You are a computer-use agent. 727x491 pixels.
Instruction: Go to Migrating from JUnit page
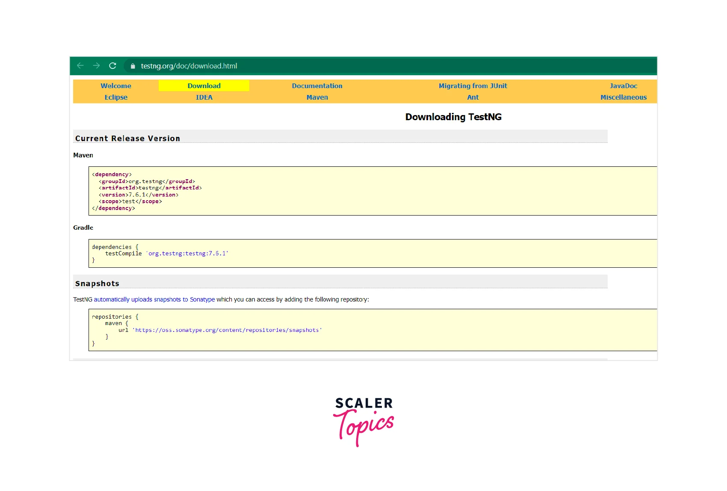(473, 86)
